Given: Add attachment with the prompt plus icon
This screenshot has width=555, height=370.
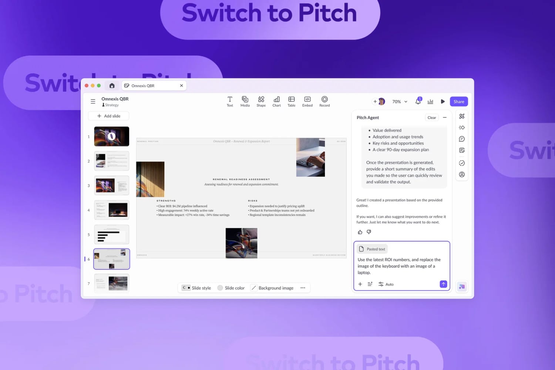Looking at the screenshot, I should click(360, 284).
